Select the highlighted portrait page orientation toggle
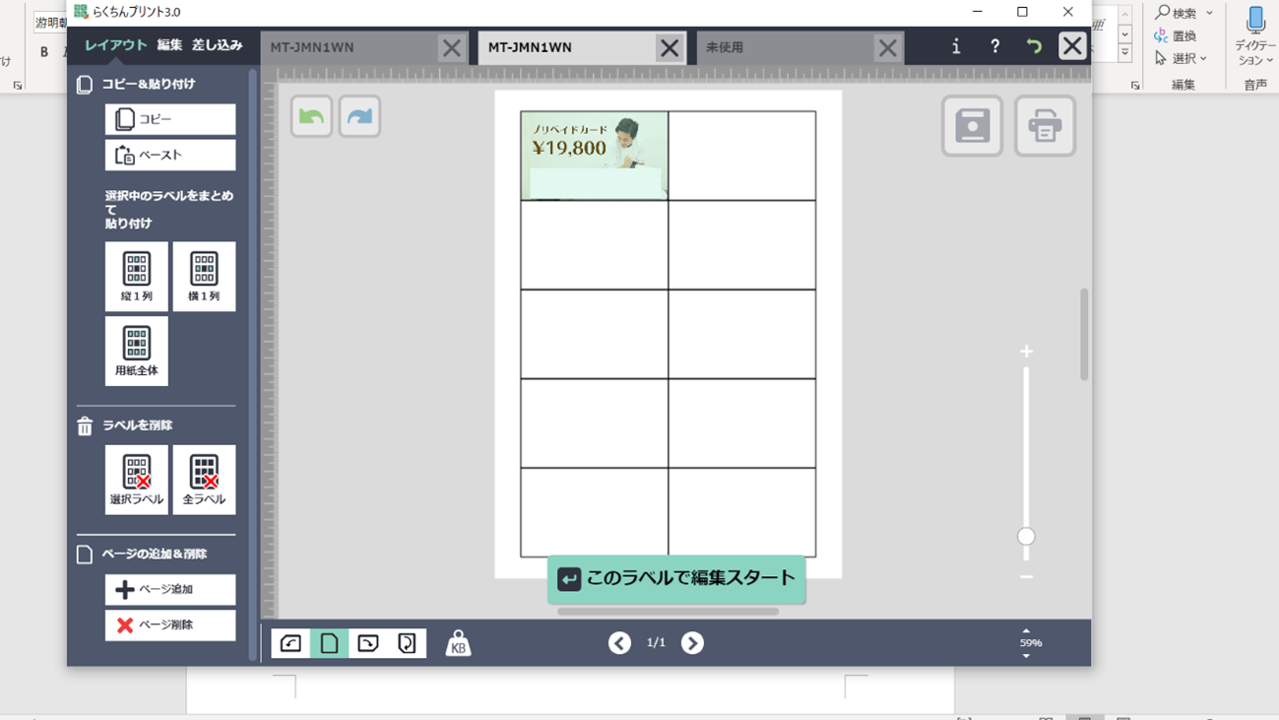 (x=329, y=643)
